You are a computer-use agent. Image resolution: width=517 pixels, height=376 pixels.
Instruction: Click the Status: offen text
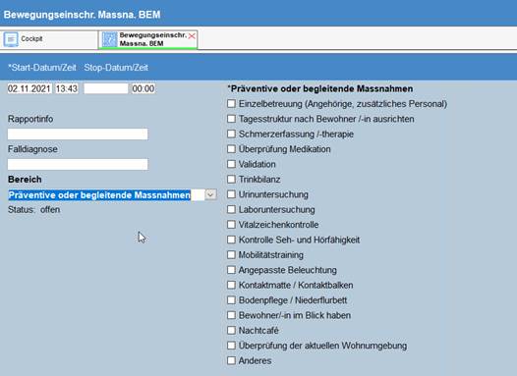click(x=34, y=210)
